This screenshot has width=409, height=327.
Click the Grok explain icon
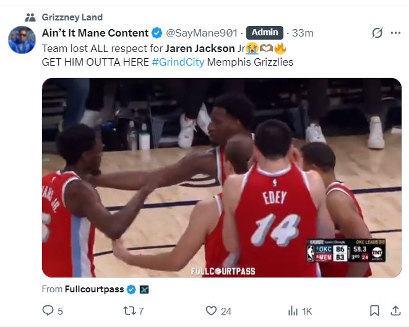pos(377,33)
